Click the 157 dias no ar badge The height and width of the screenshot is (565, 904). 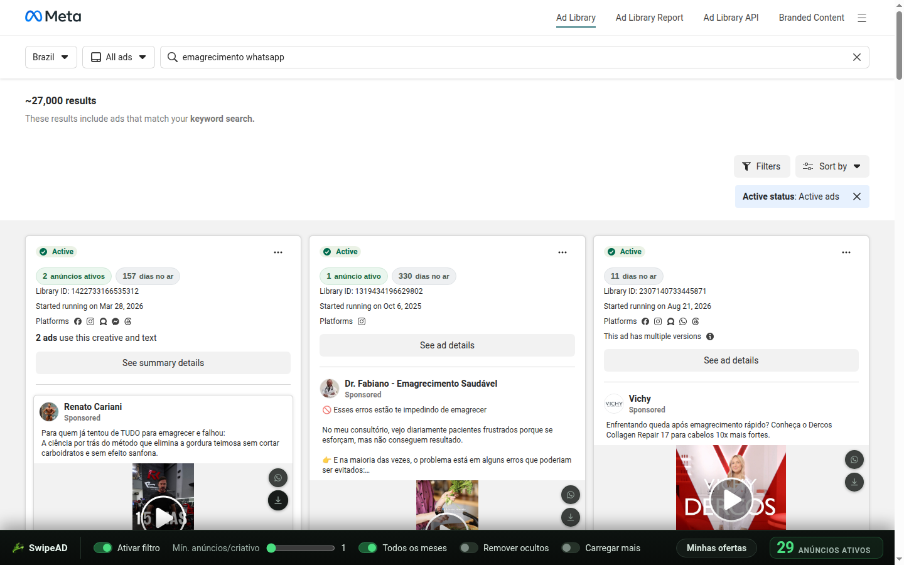click(x=148, y=276)
